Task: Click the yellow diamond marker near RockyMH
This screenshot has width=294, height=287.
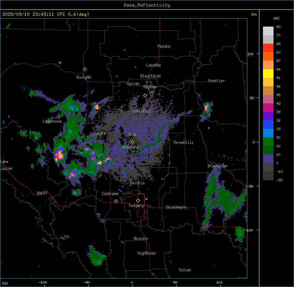Action: (x=85, y=70)
